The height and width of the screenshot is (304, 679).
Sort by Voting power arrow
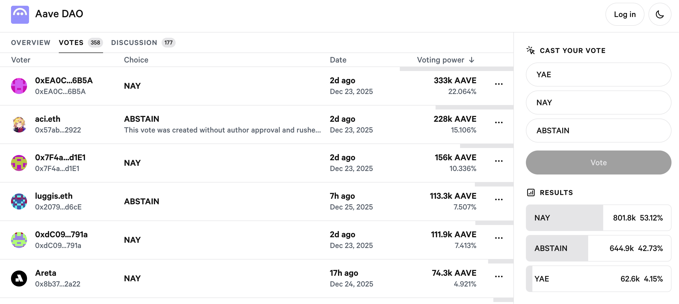point(472,60)
